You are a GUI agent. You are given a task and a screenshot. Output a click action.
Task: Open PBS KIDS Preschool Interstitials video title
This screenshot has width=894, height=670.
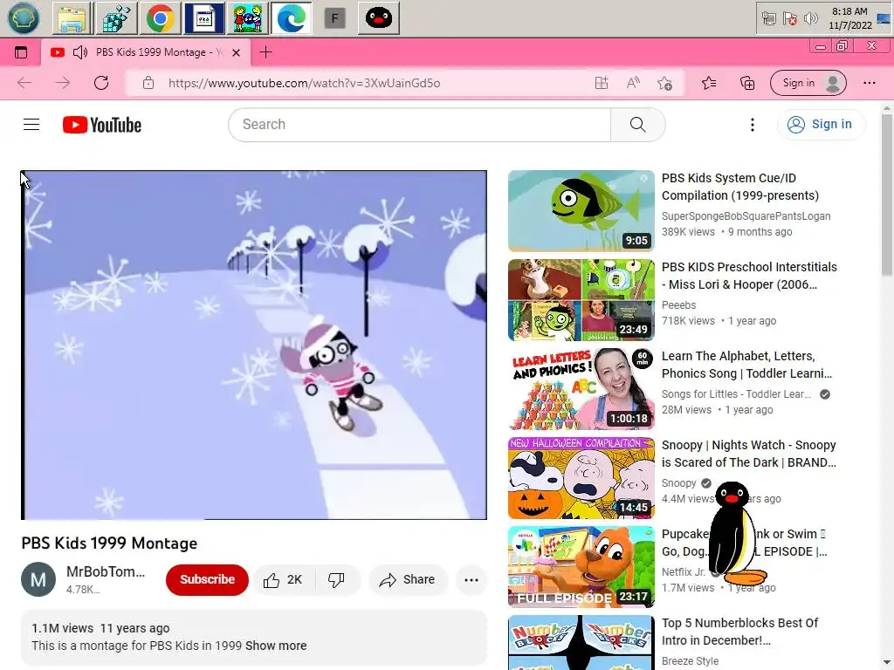click(749, 276)
